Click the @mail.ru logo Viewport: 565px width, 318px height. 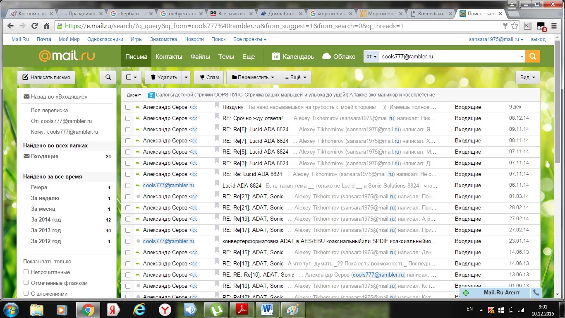pyautogui.click(x=67, y=56)
